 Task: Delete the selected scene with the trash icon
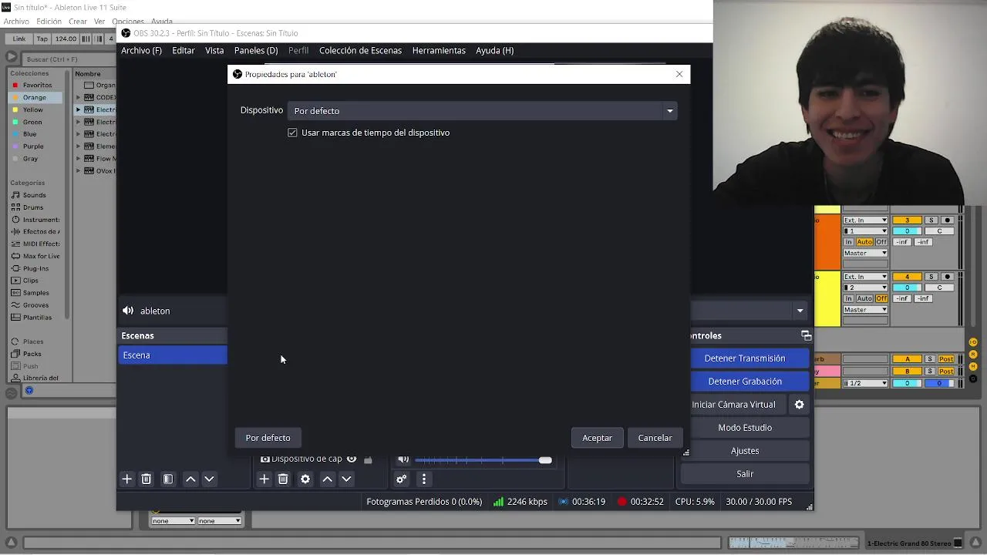147,479
